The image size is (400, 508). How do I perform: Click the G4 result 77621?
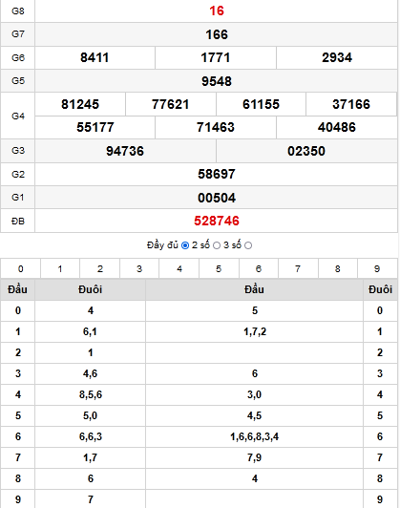point(170,104)
